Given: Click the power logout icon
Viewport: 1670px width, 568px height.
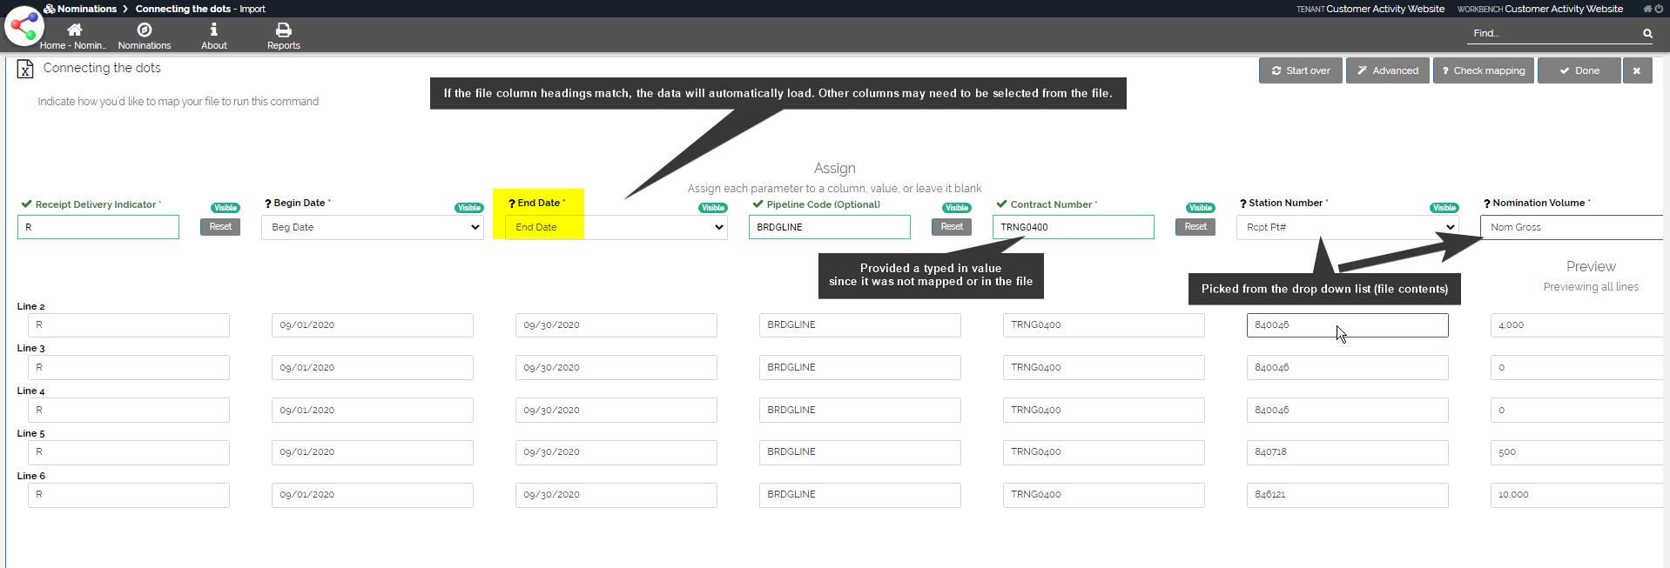Looking at the screenshot, I should tap(1659, 9).
